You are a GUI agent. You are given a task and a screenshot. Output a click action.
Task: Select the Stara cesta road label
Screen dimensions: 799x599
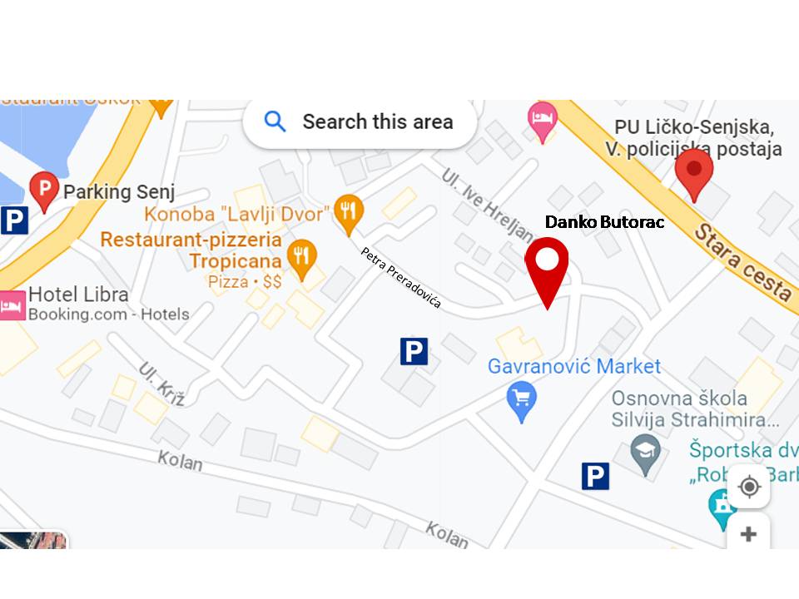[x=744, y=262]
